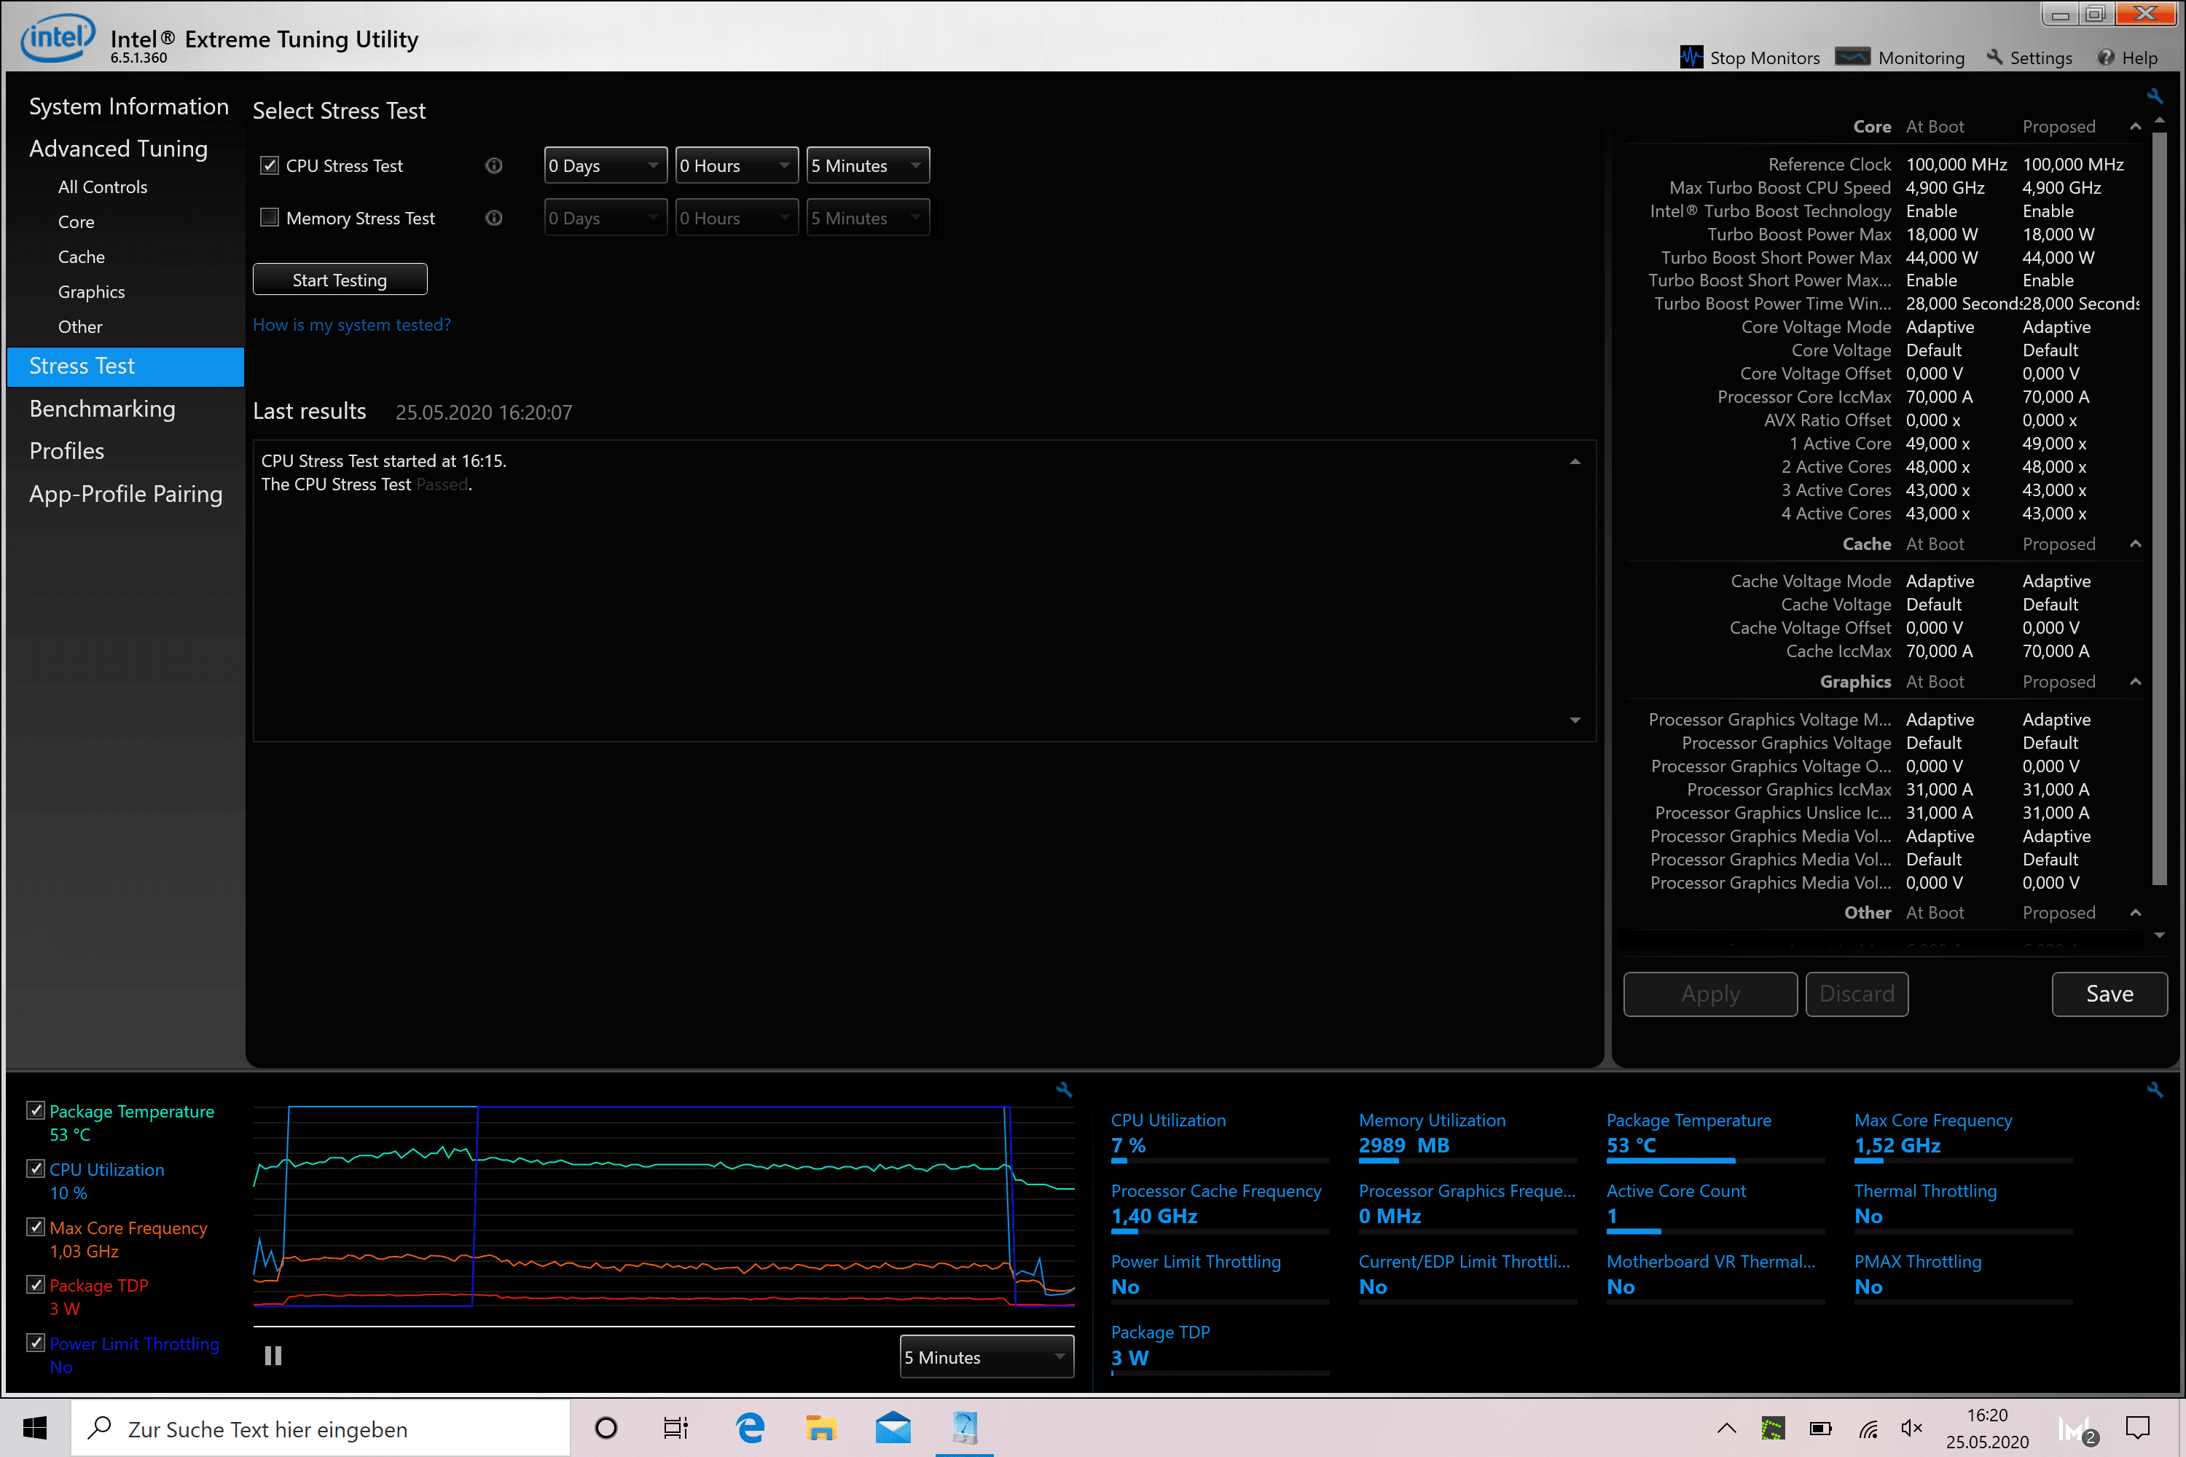This screenshot has width=2186, height=1457.
Task: Open the Mail app from taskbar
Action: click(x=892, y=1428)
